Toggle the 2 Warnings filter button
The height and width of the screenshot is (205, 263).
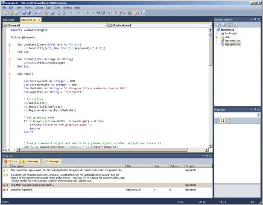[x=29, y=161]
